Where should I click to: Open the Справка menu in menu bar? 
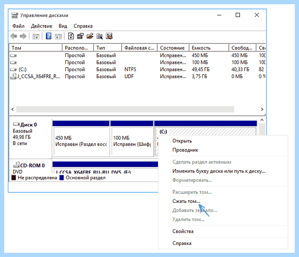pos(83,26)
